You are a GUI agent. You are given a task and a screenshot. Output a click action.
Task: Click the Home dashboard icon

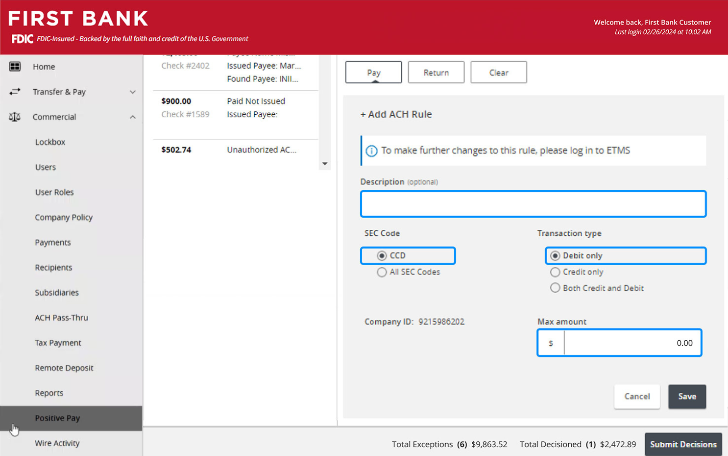(x=15, y=67)
